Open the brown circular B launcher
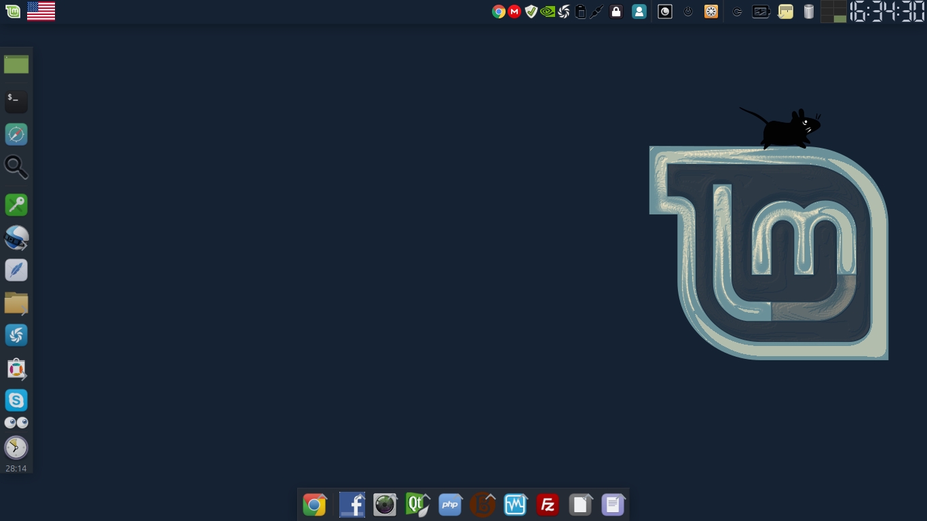This screenshot has width=927, height=521. pos(483,505)
